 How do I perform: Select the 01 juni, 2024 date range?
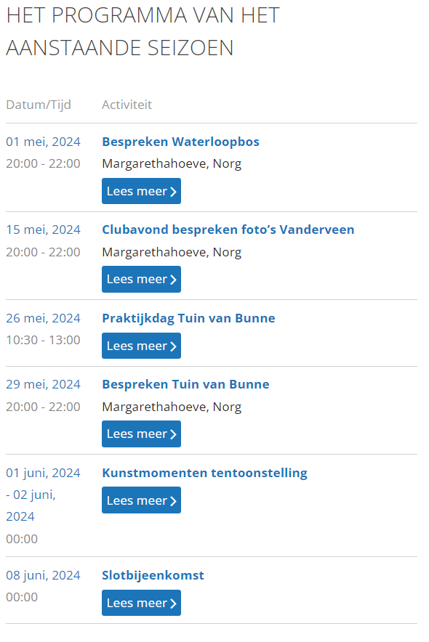tap(43, 495)
